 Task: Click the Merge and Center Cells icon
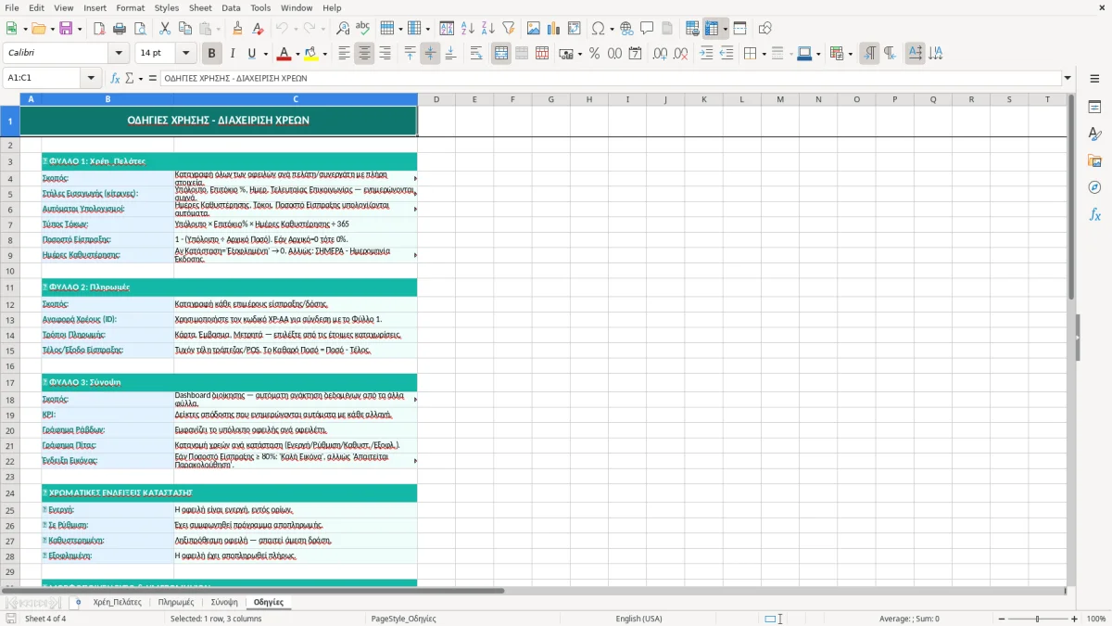tap(501, 54)
